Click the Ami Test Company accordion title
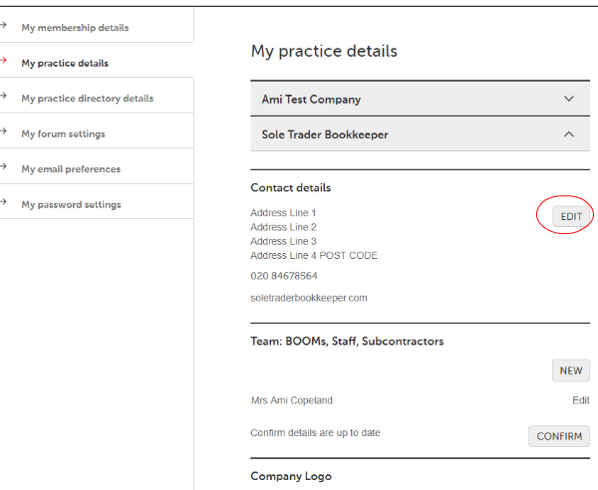598x490 pixels. pyautogui.click(x=311, y=100)
